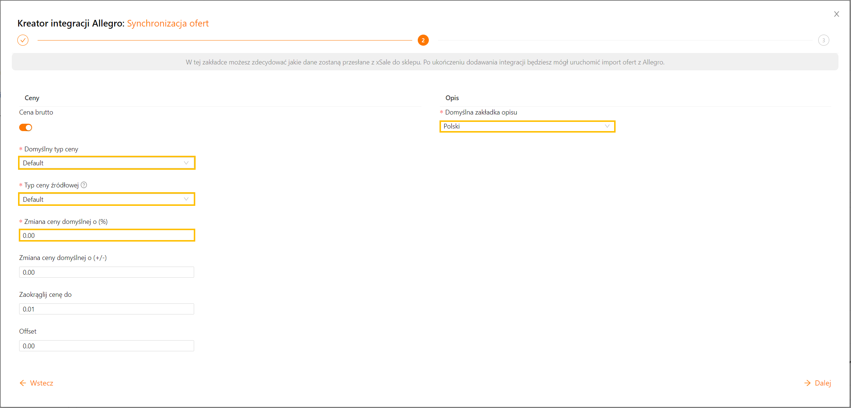Focus the Zmiana ceny domyślnej o (%) field
This screenshot has width=851, height=408.
(x=106, y=235)
